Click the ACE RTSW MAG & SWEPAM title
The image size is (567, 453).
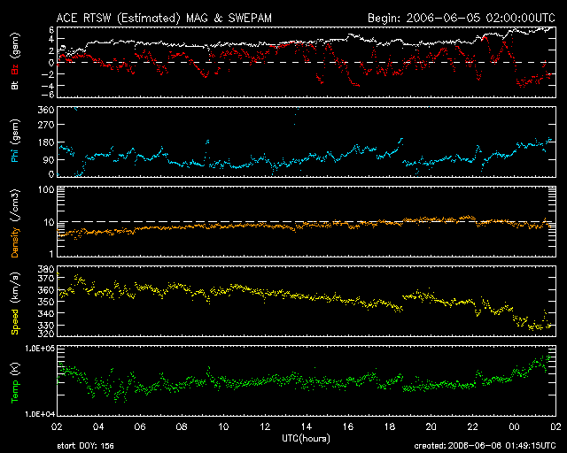[164, 18]
